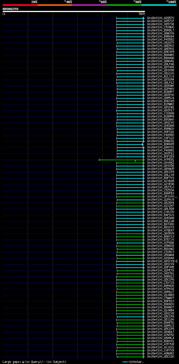Select the UniRef100_B9DI45 label
This screenshot has width=179, height=364.
point(161,101)
